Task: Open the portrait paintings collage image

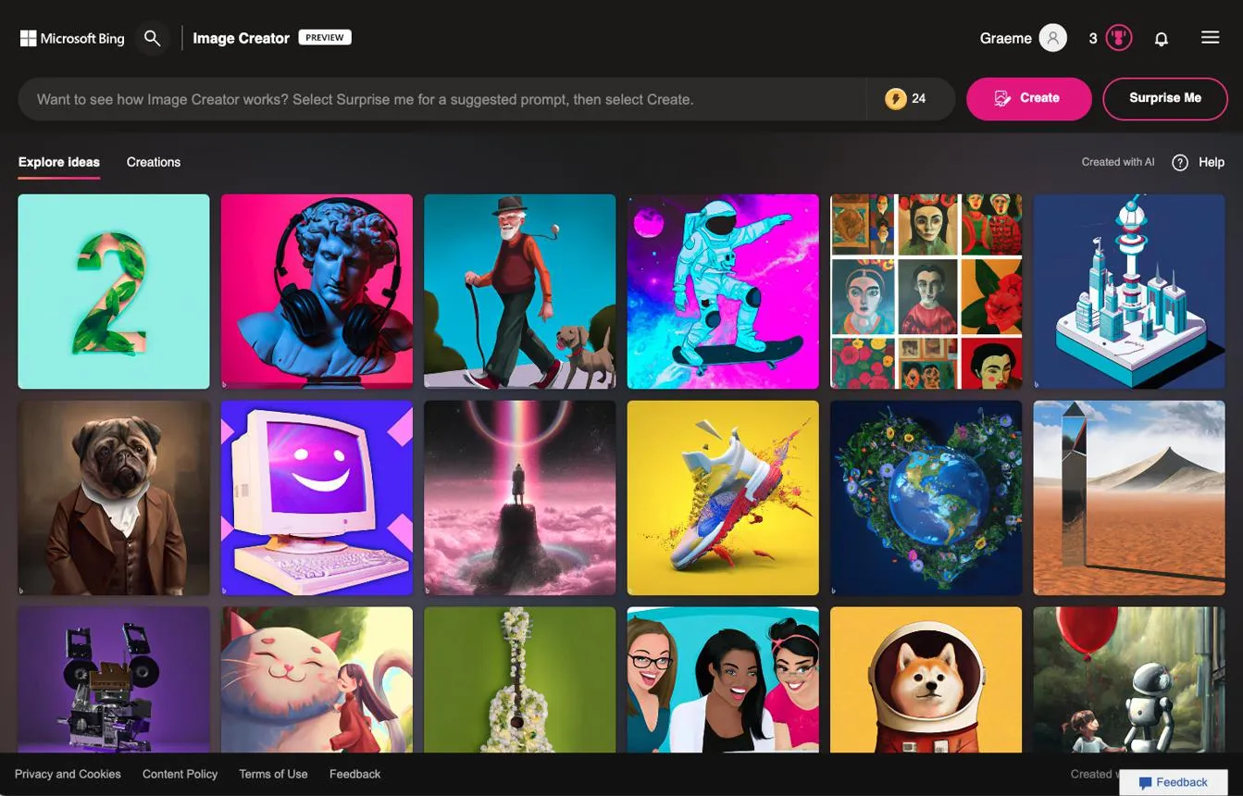Action: point(926,292)
